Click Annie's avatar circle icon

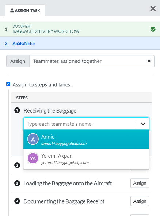(33, 139)
